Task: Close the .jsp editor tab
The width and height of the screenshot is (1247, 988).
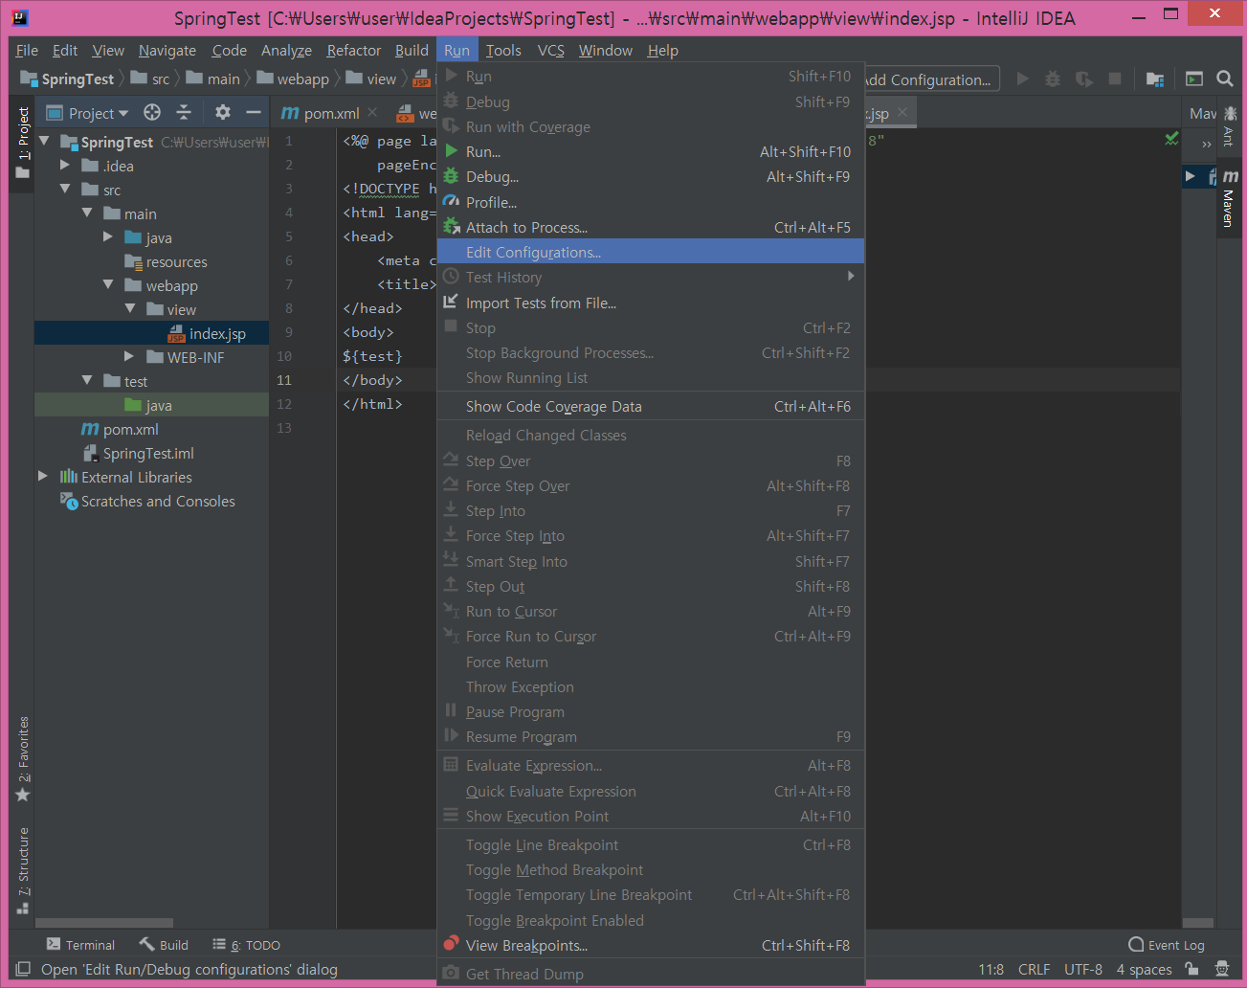Action: coord(902,113)
